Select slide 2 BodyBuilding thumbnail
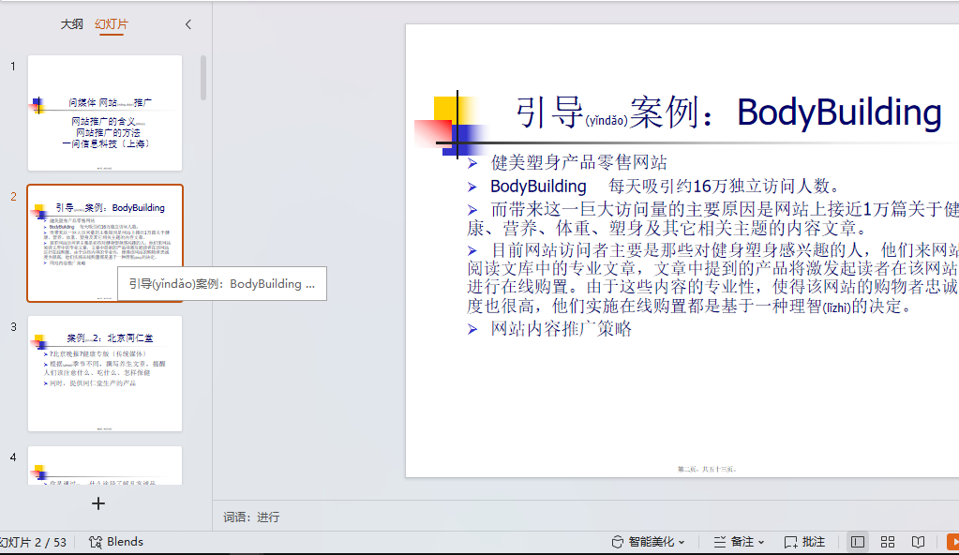The width and height of the screenshot is (959, 555). point(105,243)
